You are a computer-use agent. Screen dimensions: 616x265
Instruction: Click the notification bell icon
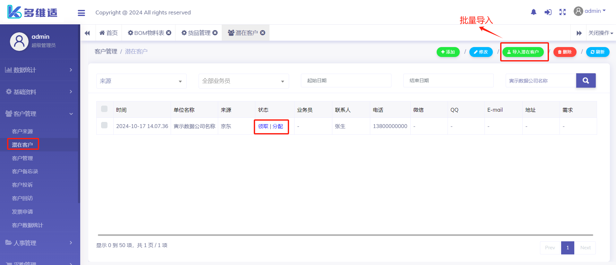click(534, 12)
